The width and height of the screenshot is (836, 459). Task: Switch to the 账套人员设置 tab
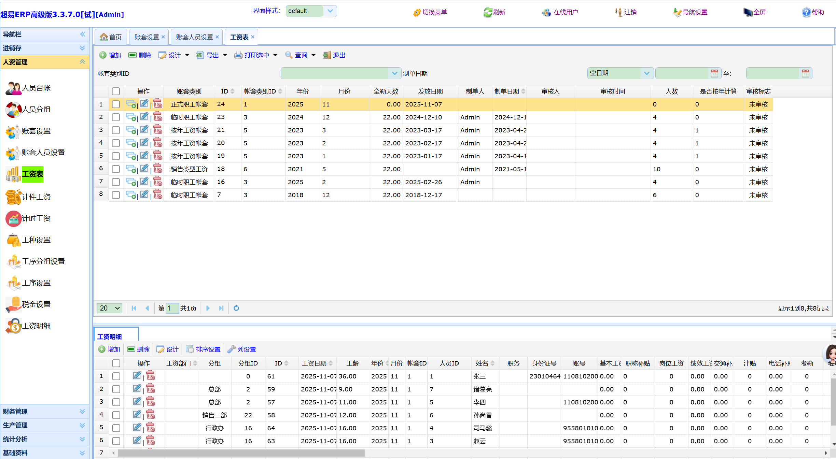194,37
